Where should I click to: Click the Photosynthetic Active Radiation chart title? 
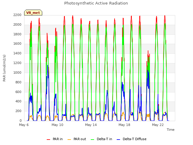96,3
